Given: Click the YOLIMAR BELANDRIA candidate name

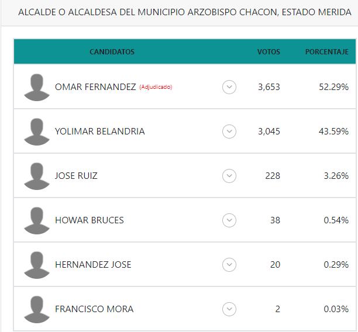Looking at the screenshot, I should click(100, 132).
